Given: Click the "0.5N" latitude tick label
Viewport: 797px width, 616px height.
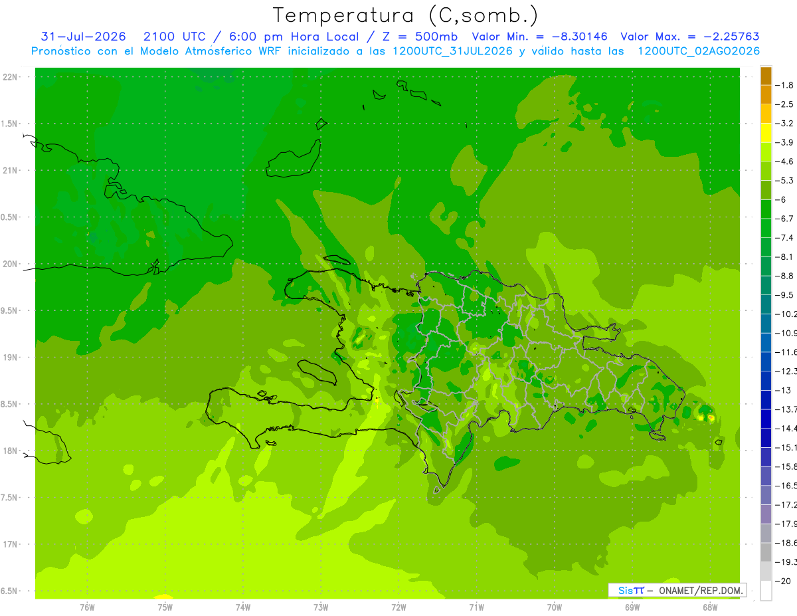Looking at the screenshot, I should point(9,217).
